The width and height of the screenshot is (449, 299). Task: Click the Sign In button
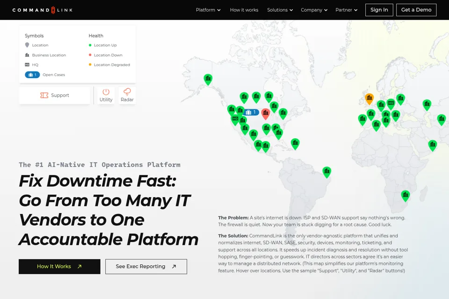[x=379, y=10]
